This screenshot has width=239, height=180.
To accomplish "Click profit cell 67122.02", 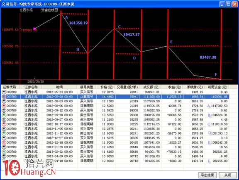I will (175, 124).
